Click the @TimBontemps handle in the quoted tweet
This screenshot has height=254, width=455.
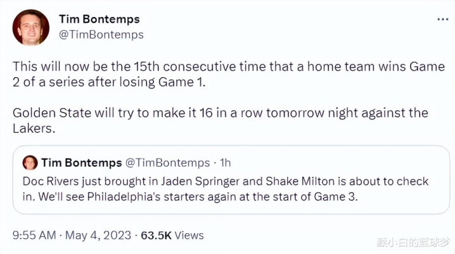[x=165, y=163]
